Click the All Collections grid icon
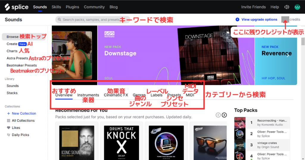The height and width of the screenshot is (160, 305). [9, 120]
